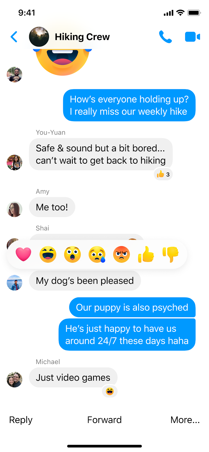React with the crying sad emoji
209x452 pixels.
pyautogui.click(x=97, y=254)
